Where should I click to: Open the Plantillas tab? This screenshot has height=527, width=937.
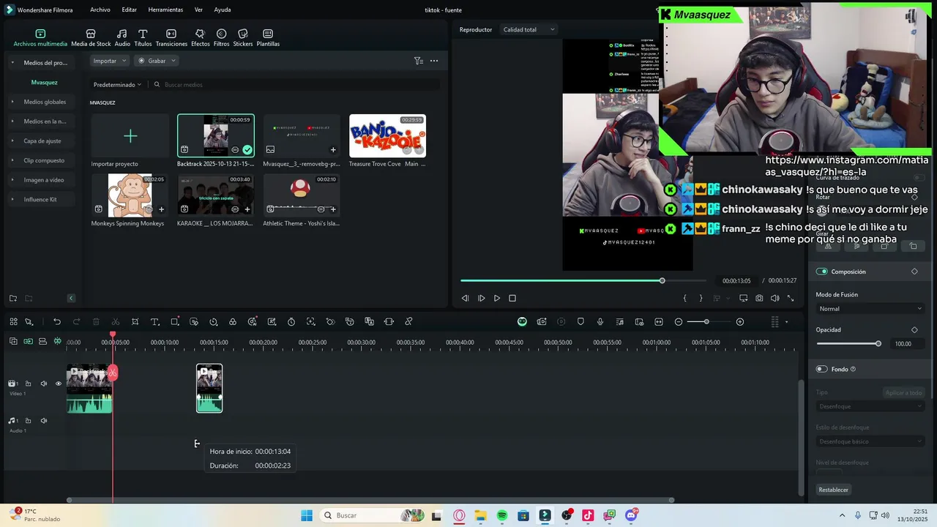coord(268,38)
